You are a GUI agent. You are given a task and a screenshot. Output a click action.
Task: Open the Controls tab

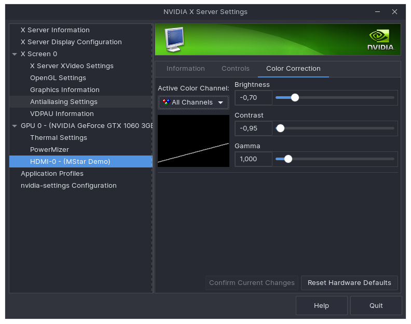(235, 69)
